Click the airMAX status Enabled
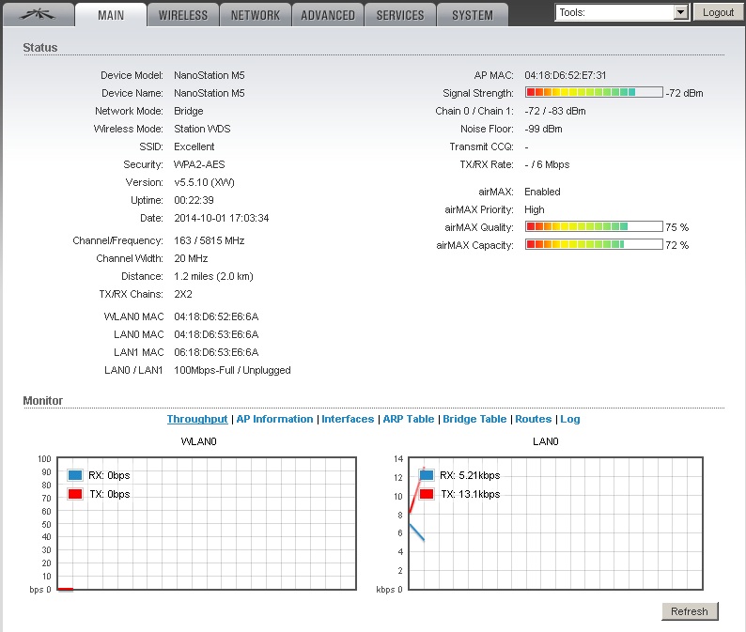Viewport: 746px width, 632px height. point(542,192)
